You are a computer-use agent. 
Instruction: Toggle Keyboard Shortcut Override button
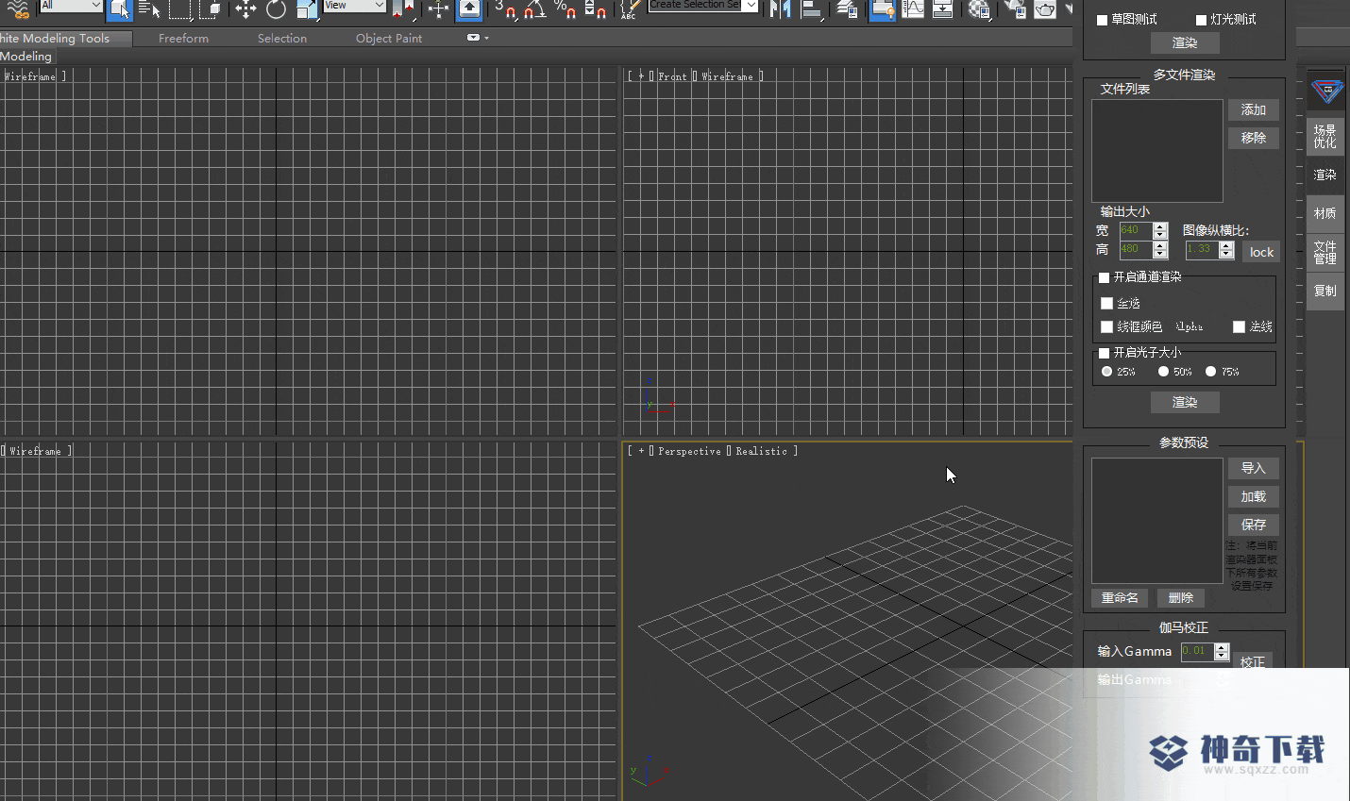pyautogui.click(x=469, y=9)
